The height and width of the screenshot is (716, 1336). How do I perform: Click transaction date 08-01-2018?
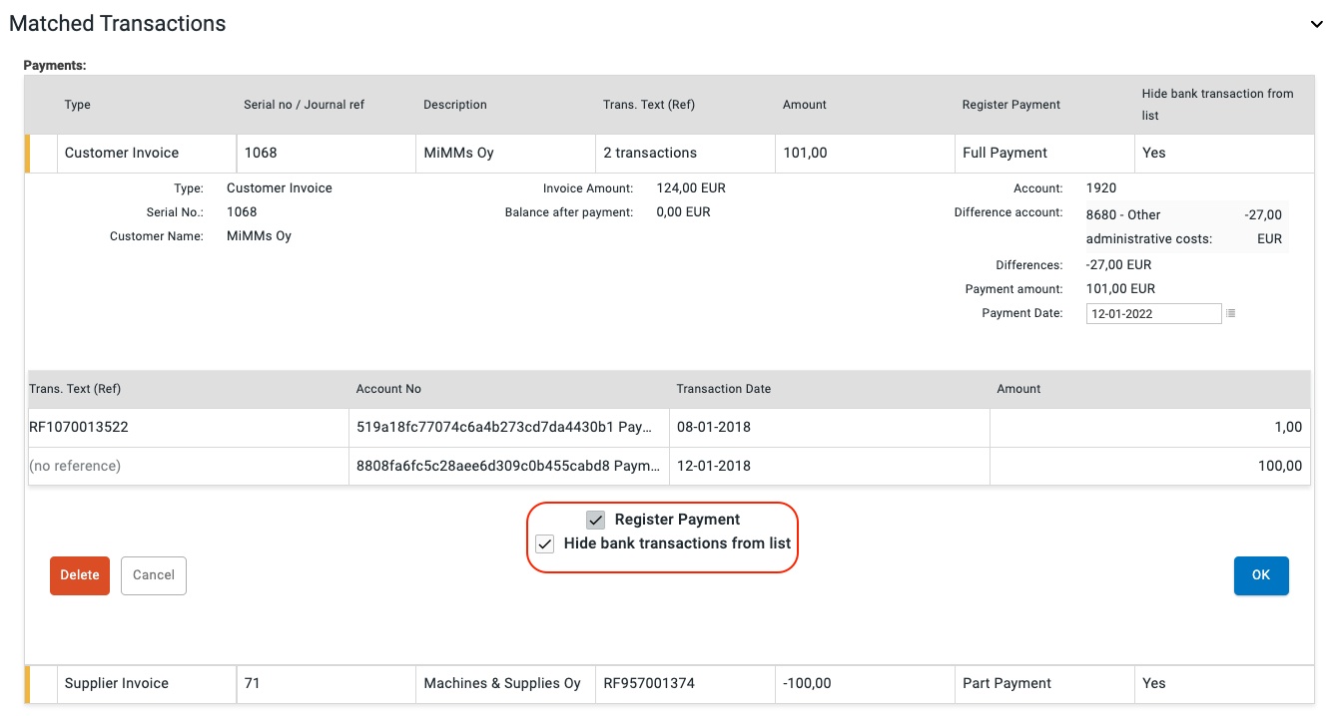click(713, 427)
